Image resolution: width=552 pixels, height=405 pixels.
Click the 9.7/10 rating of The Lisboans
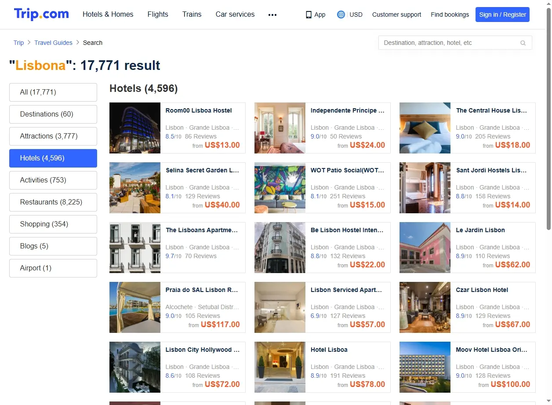coord(174,256)
